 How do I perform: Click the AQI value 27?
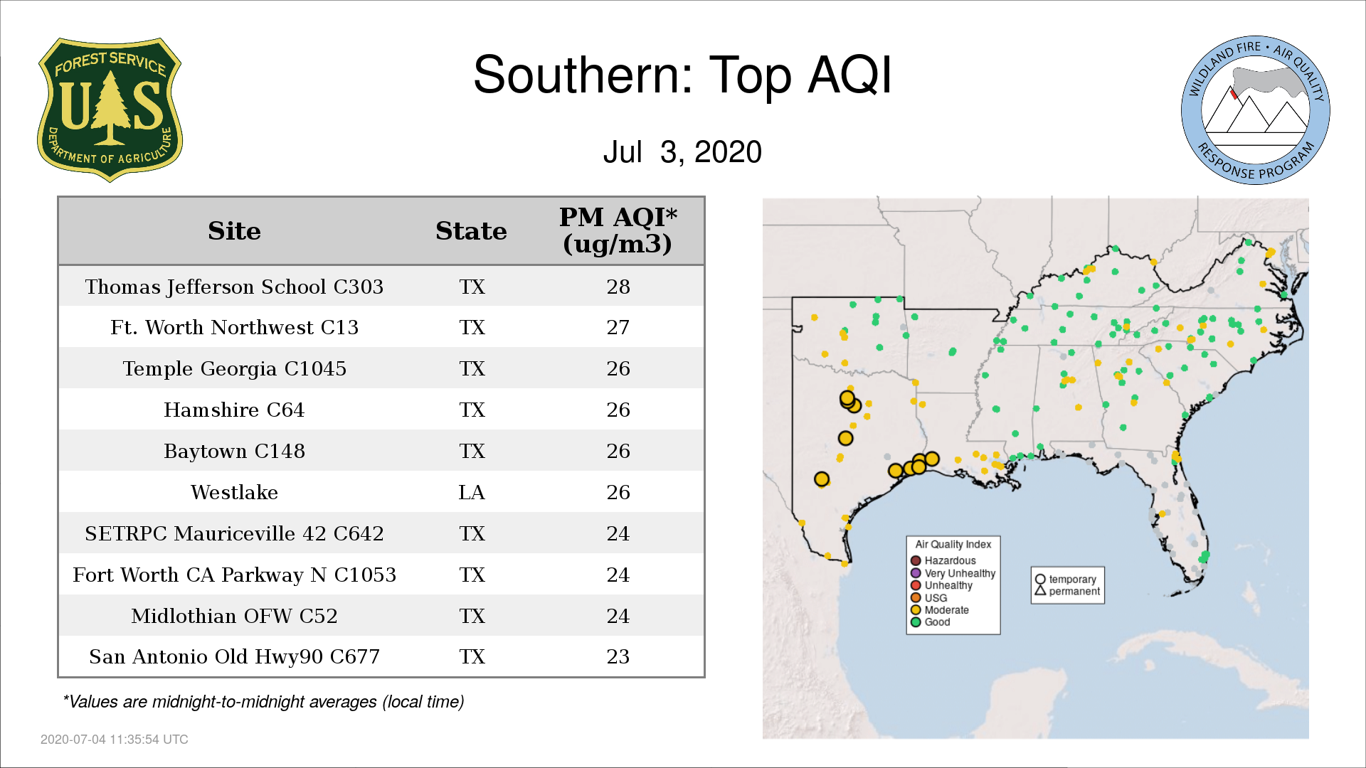[618, 328]
